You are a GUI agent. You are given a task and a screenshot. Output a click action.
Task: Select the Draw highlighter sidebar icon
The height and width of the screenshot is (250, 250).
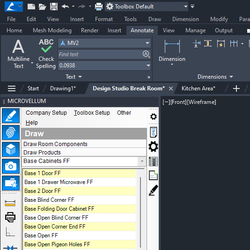tap(11, 116)
